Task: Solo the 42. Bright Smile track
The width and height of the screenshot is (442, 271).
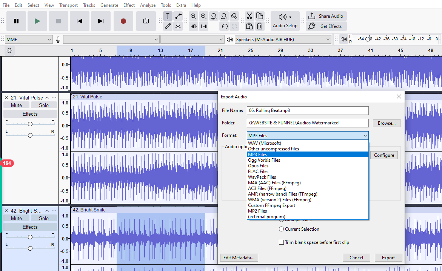Action: click(x=44, y=218)
